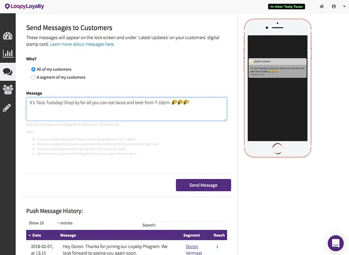Open the info circle icon in header
The height and width of the screenshot is (255, 349).
click(x=334, y=7)
